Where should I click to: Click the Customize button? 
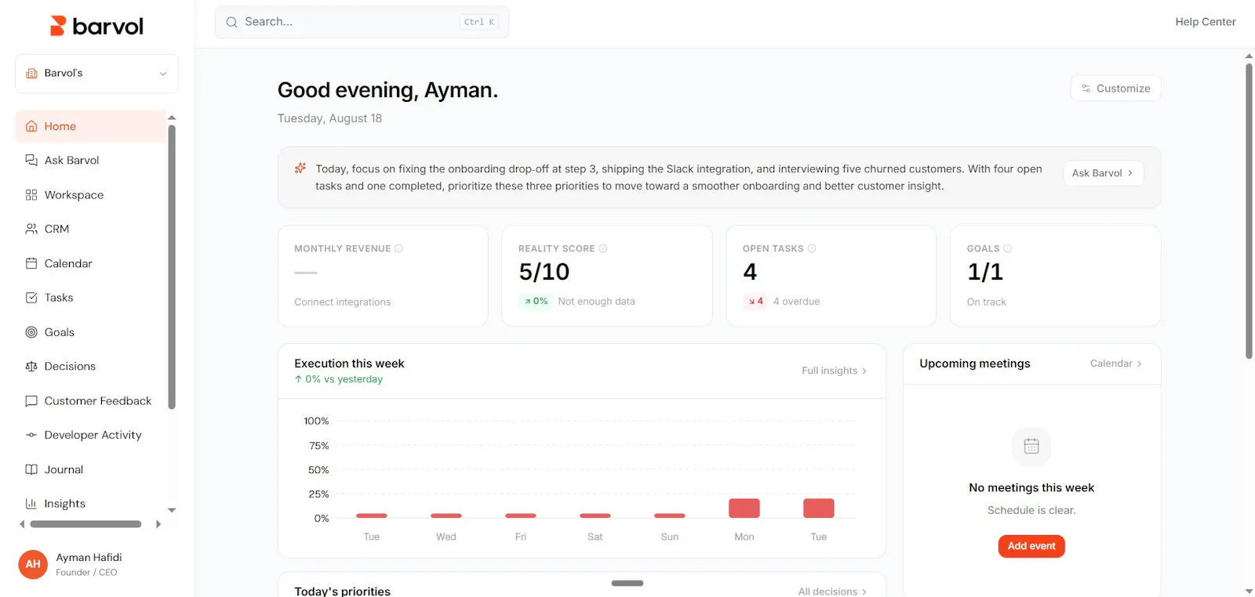point(1115,89)
